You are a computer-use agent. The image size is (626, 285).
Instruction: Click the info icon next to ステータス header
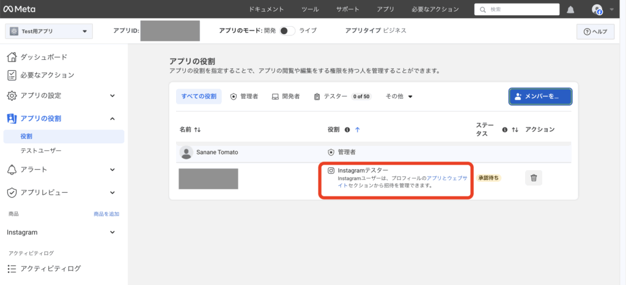coord(504,129)
